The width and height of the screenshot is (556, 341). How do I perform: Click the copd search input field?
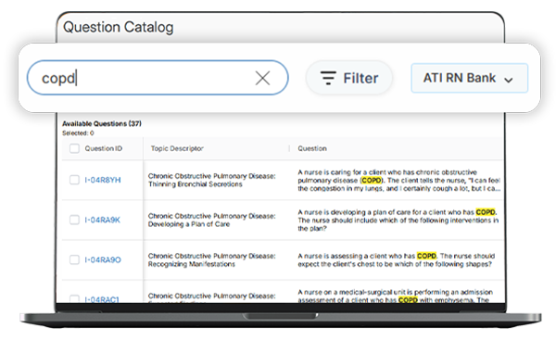[158, 78]
